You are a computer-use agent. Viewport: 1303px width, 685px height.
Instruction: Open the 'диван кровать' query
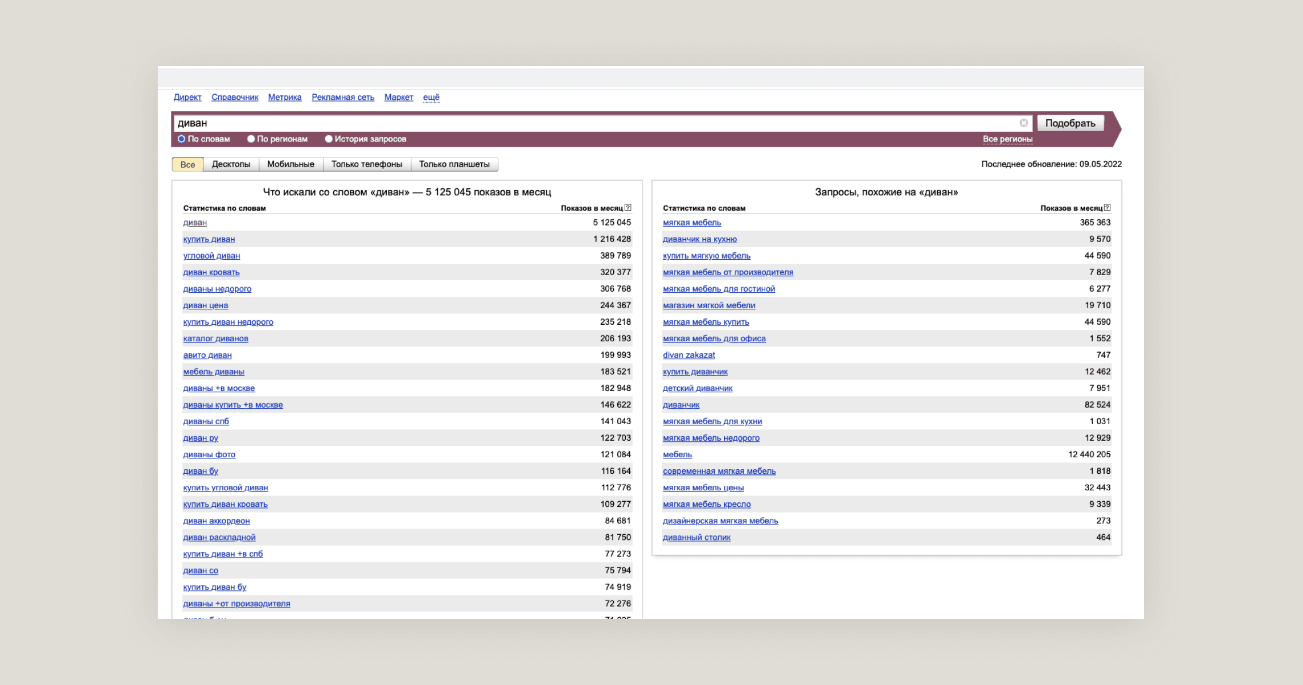[211, 272]
